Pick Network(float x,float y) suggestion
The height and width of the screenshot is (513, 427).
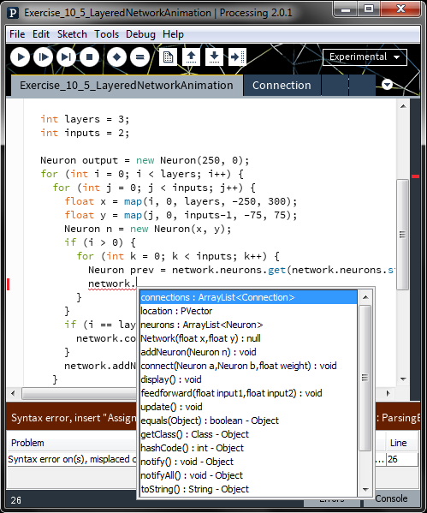tap(248, 338)
